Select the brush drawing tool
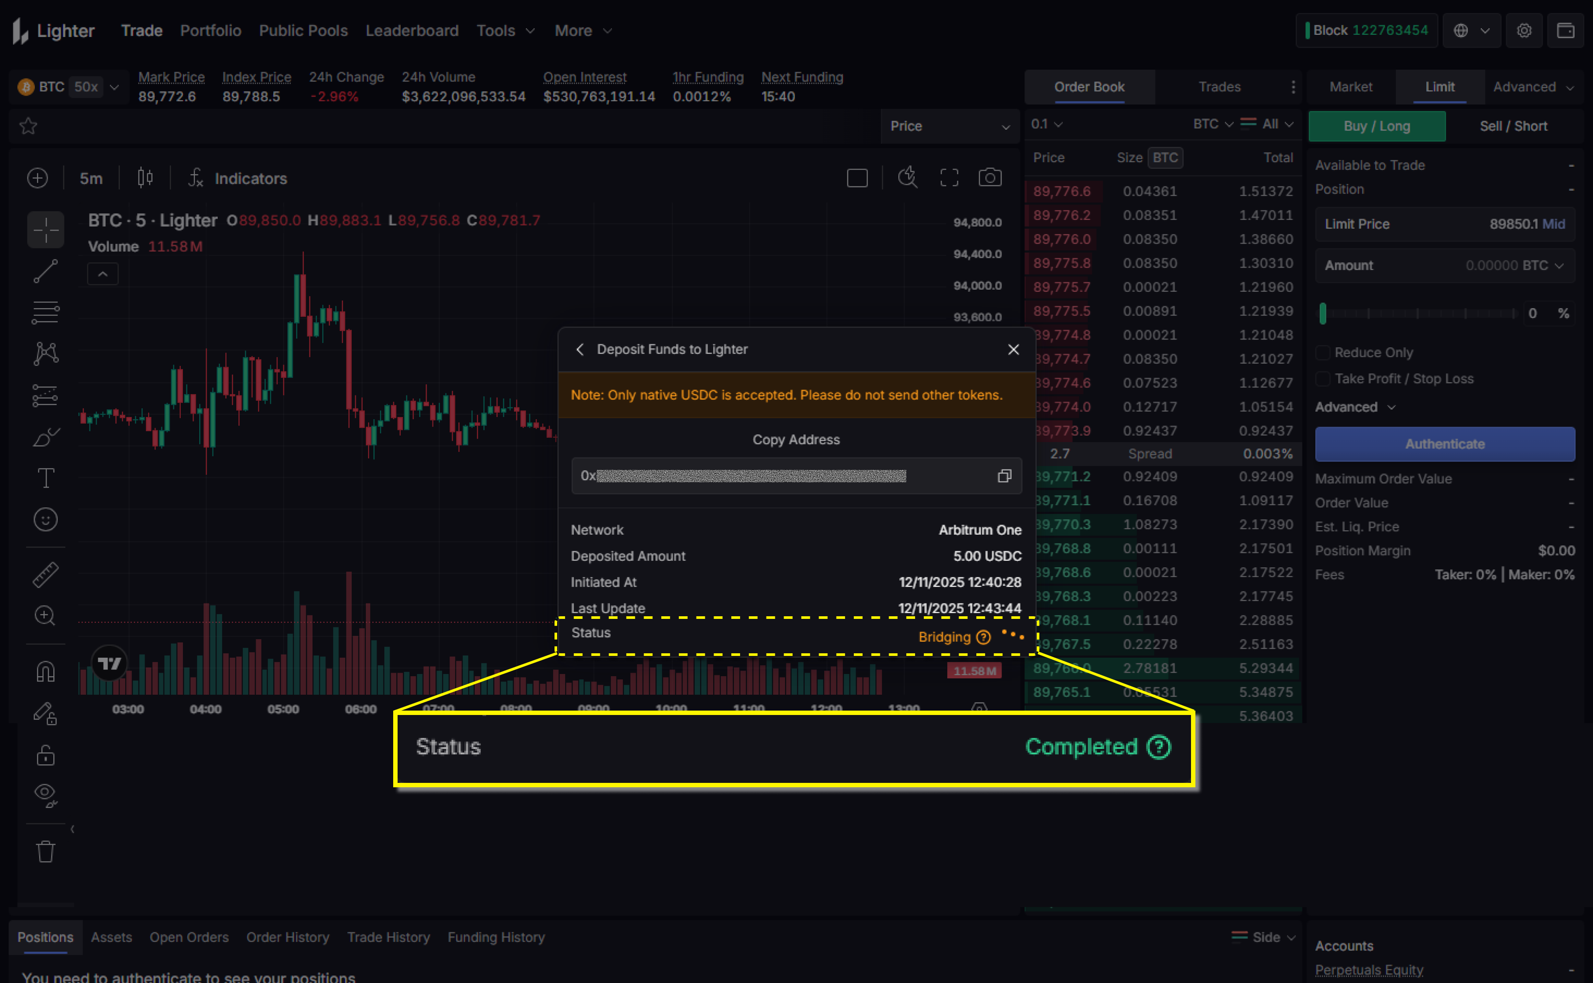 (45, 437)
